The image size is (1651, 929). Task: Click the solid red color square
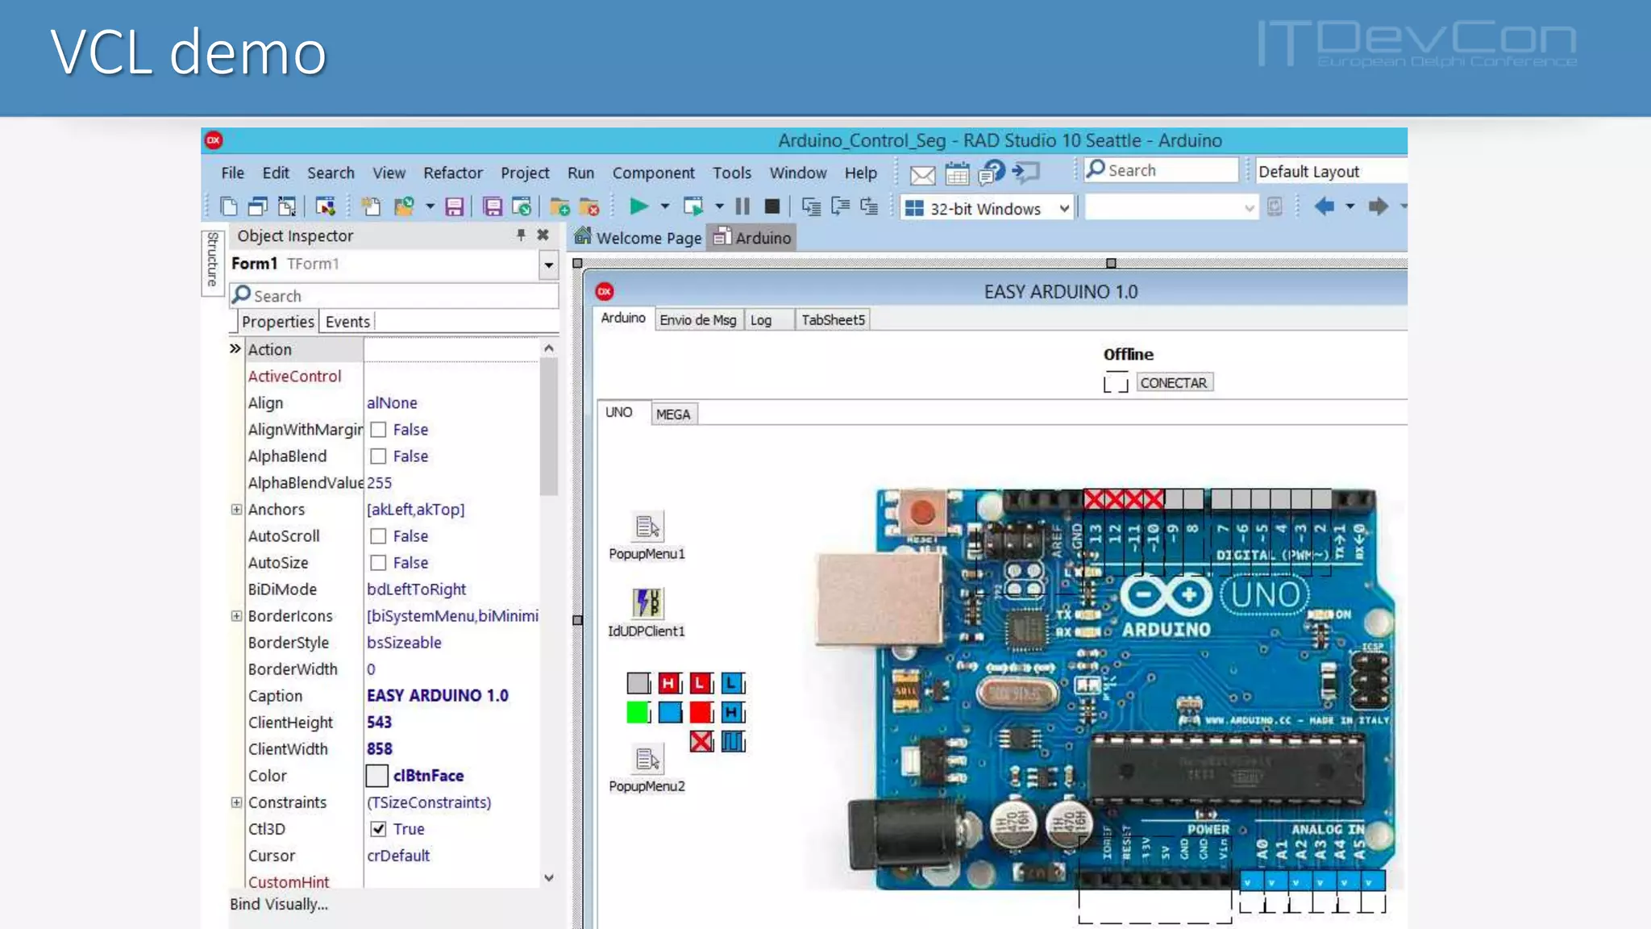coord(701,712)
